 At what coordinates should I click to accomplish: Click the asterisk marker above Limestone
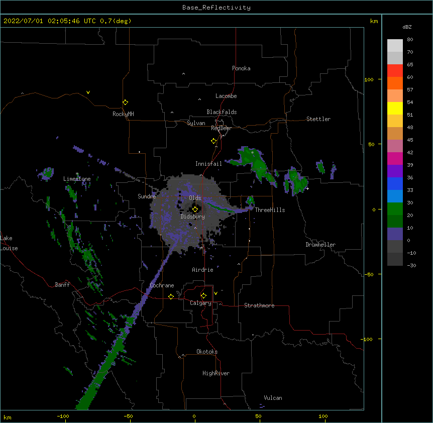(77, 174)
